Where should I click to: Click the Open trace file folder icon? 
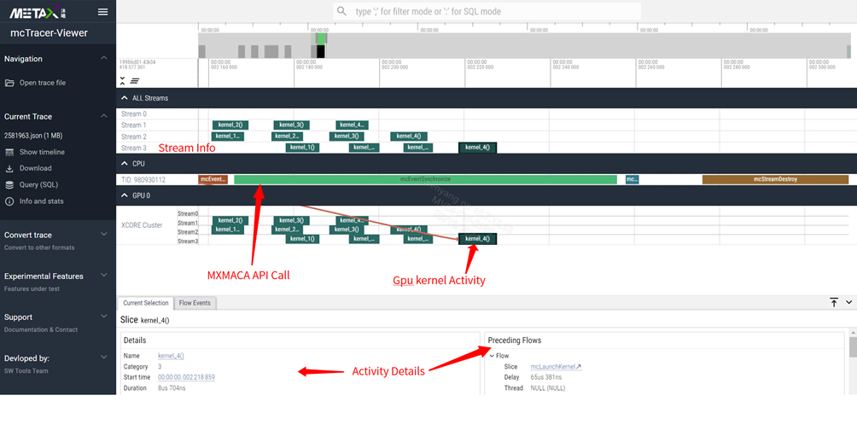pos(10,83)
